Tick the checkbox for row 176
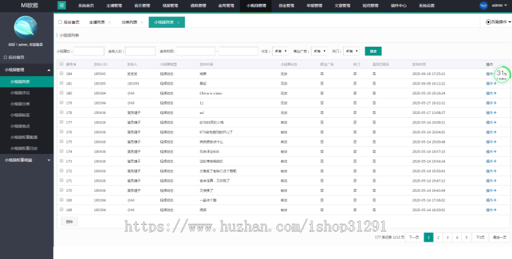 (x=61, y=131)
